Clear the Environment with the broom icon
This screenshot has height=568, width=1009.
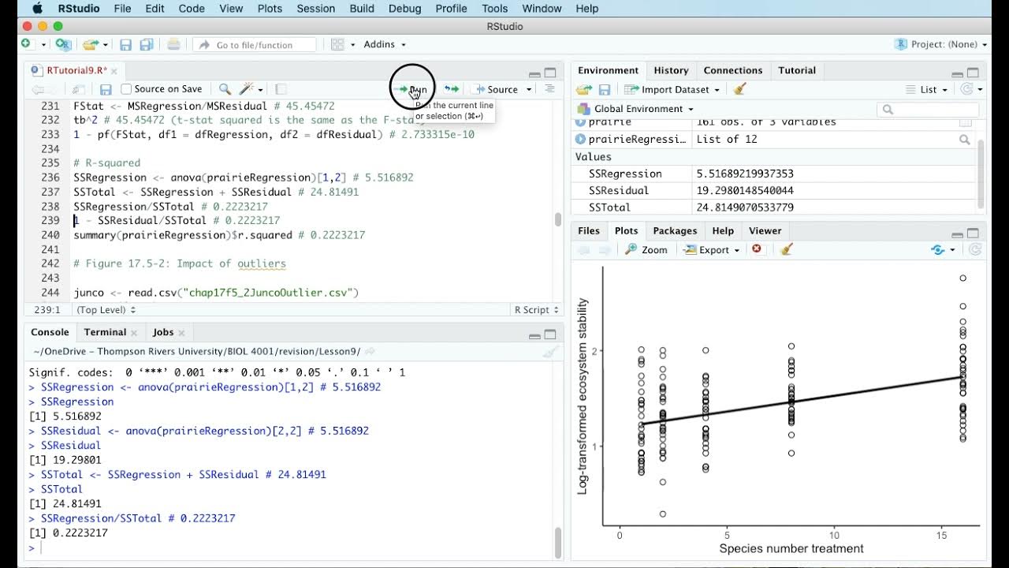click(739, 89)
